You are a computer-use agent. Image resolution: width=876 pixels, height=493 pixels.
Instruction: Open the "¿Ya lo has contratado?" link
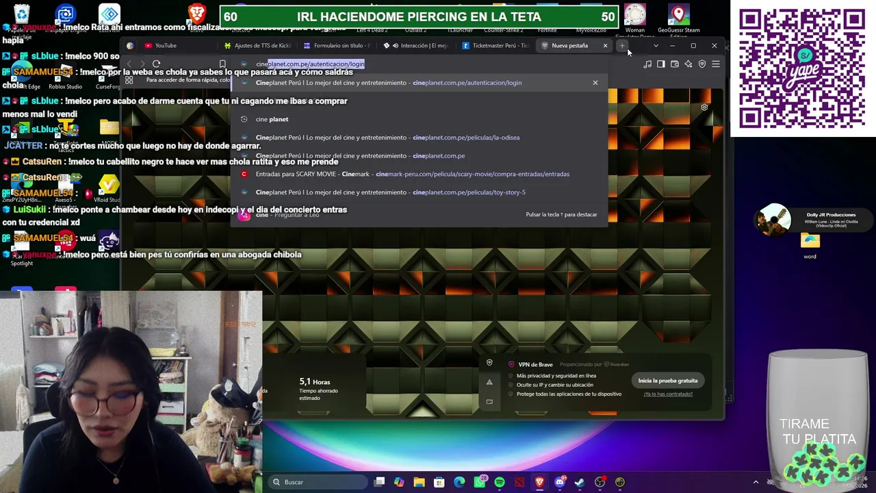click(x=668, y=394)
